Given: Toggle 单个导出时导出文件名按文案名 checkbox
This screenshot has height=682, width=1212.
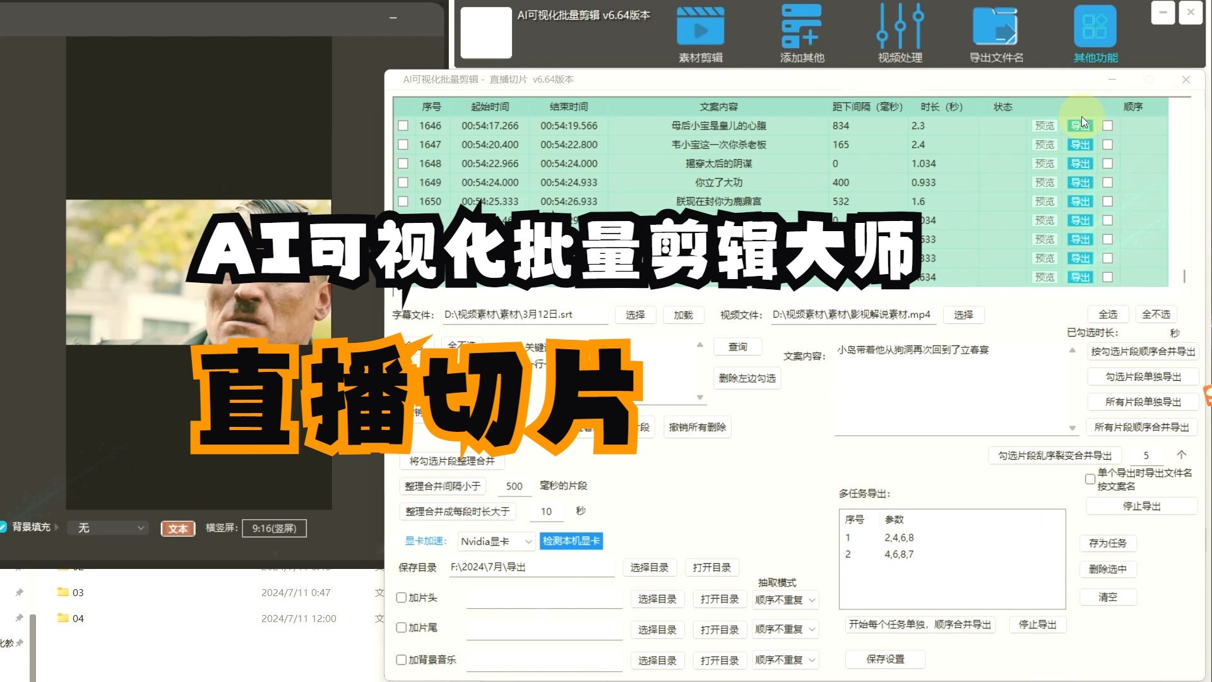Looking at the screenshot, I should [1090, 479].
